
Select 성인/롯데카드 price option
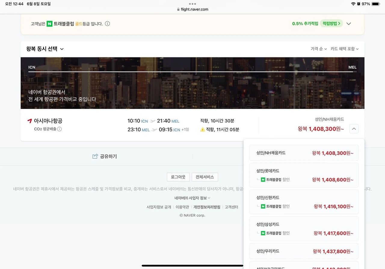pyautogui.click(x=304, y=175)
